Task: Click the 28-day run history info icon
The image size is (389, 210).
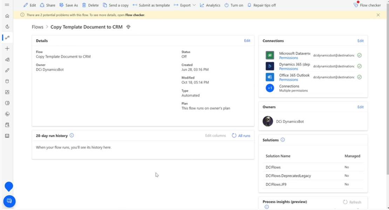Action: [72, 136]
